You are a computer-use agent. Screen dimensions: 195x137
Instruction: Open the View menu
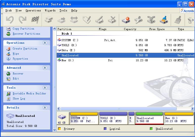[x=18, y=11]
